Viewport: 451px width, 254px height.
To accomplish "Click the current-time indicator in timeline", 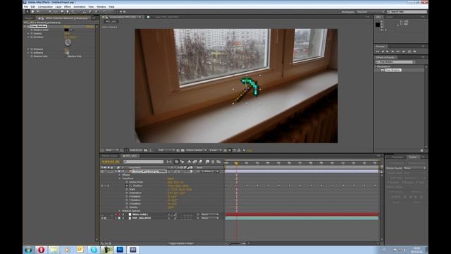I will [236, 163].
